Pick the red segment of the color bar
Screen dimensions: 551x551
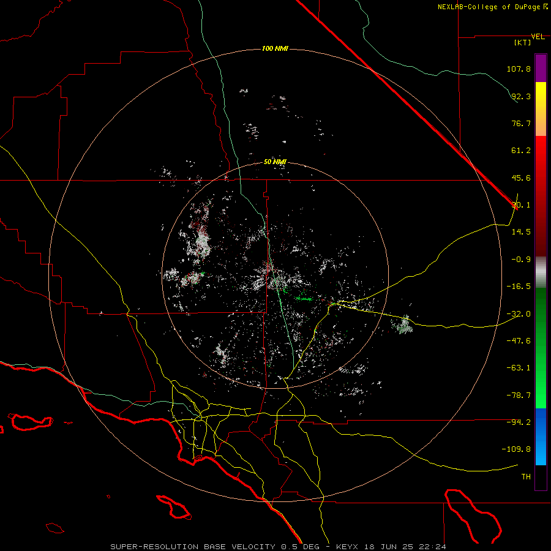[x=541, y=196]
